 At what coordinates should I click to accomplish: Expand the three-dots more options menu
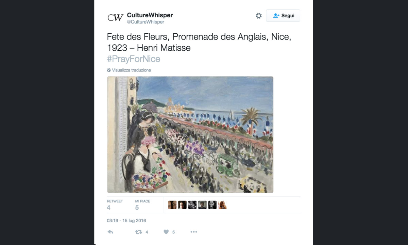[193, 232]
